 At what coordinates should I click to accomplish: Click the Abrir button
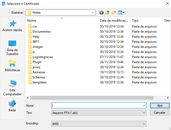(x=160, y=106)
